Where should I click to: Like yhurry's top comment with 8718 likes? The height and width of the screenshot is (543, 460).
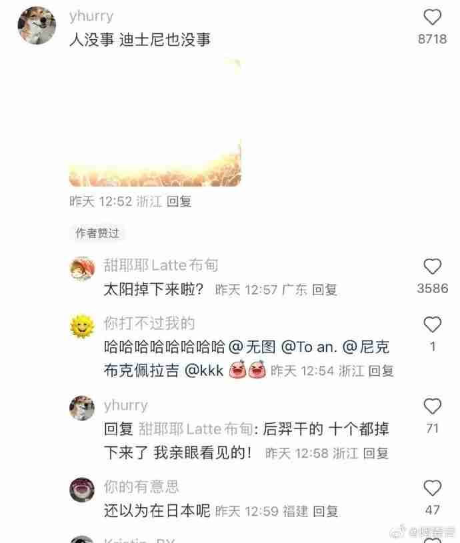pyautogui.click(x=432, y=17)
